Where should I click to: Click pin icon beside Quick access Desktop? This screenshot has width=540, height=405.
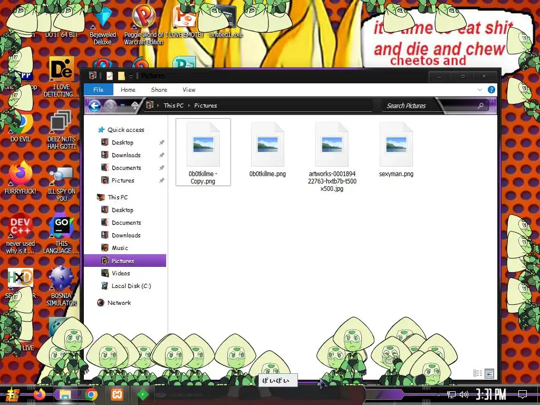tap(161, 142)
